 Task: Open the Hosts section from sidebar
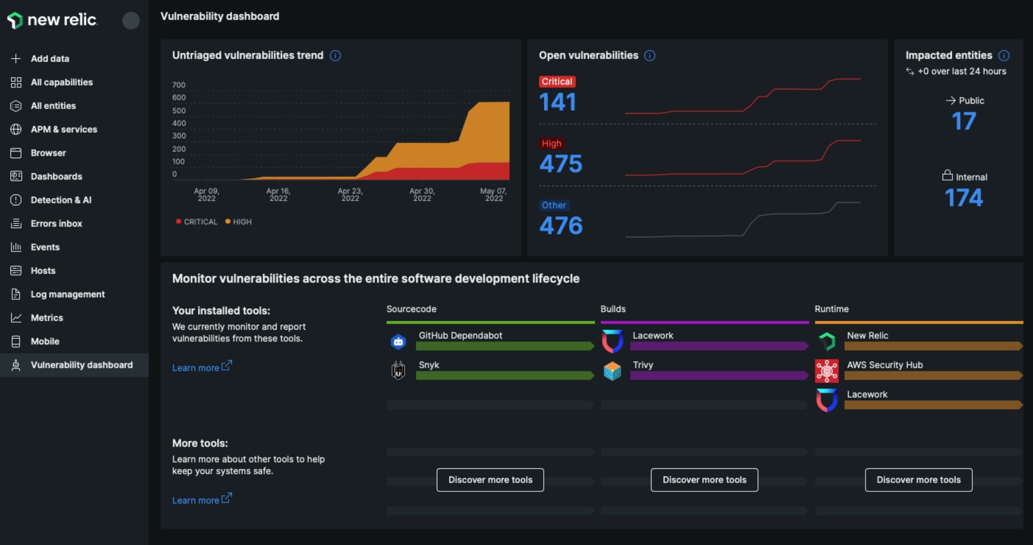pyautogui.click(x=42, y=270)
